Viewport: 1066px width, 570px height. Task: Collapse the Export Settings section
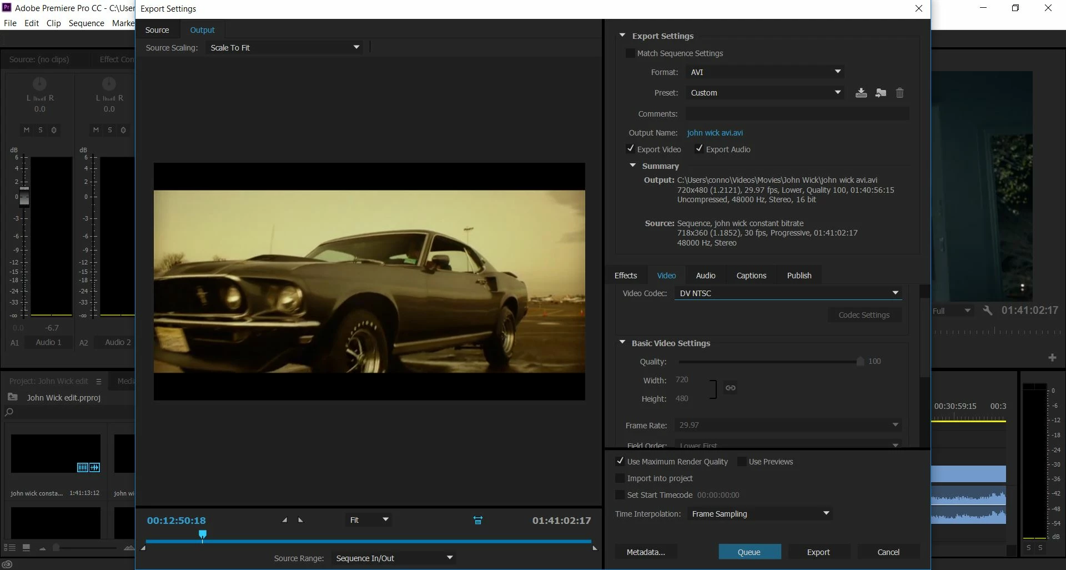622,36
